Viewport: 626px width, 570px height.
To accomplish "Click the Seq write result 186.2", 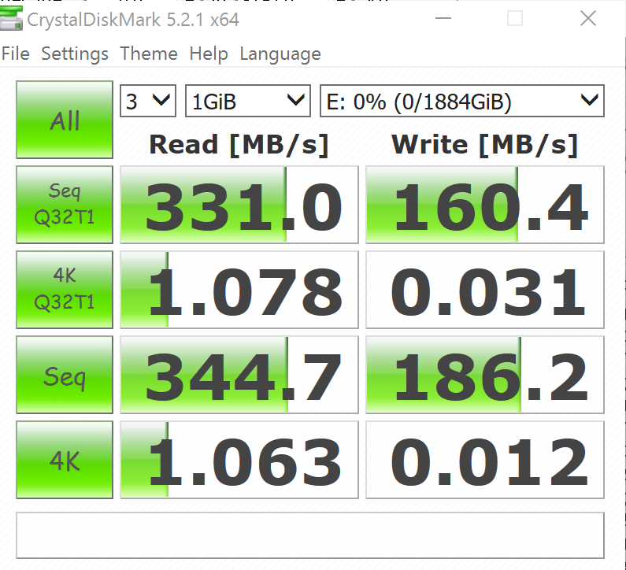I will (485, 375).
